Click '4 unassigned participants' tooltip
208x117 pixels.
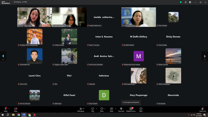coord(131,102)
